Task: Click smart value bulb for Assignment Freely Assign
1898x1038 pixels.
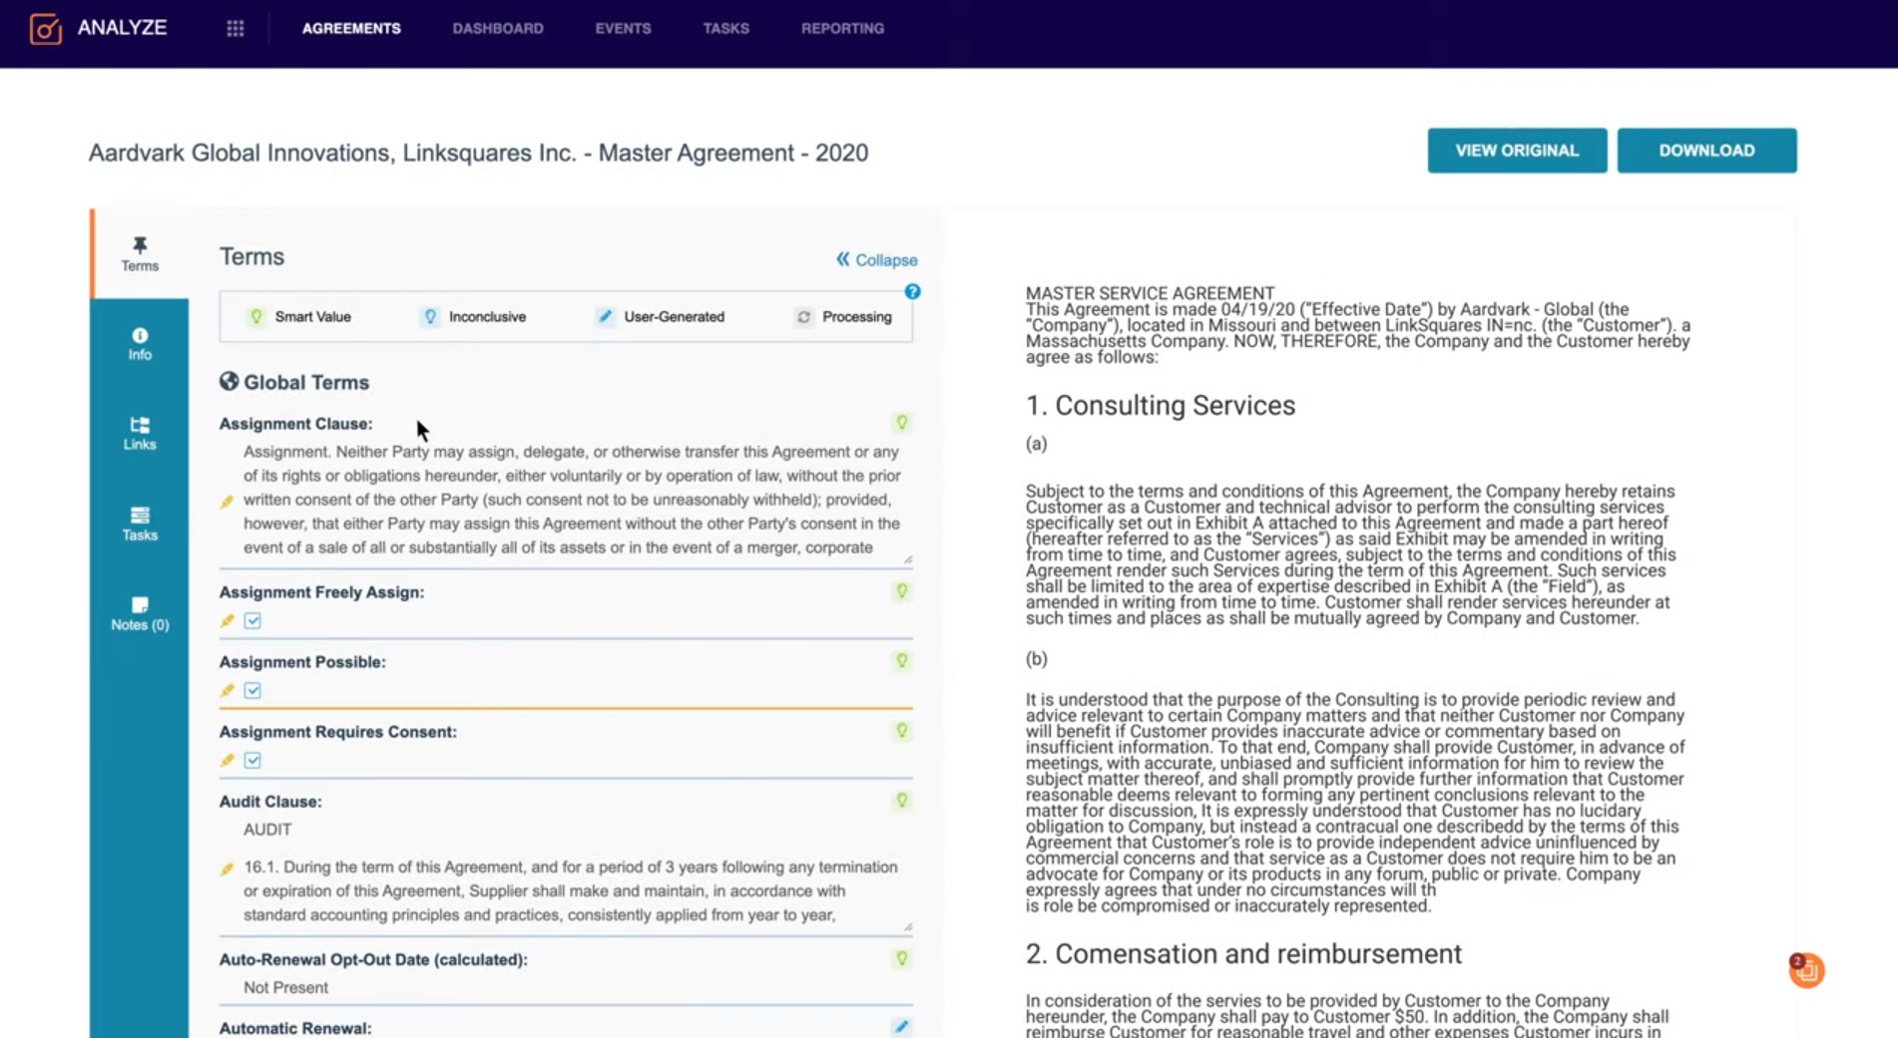Action: pos(902,591)
